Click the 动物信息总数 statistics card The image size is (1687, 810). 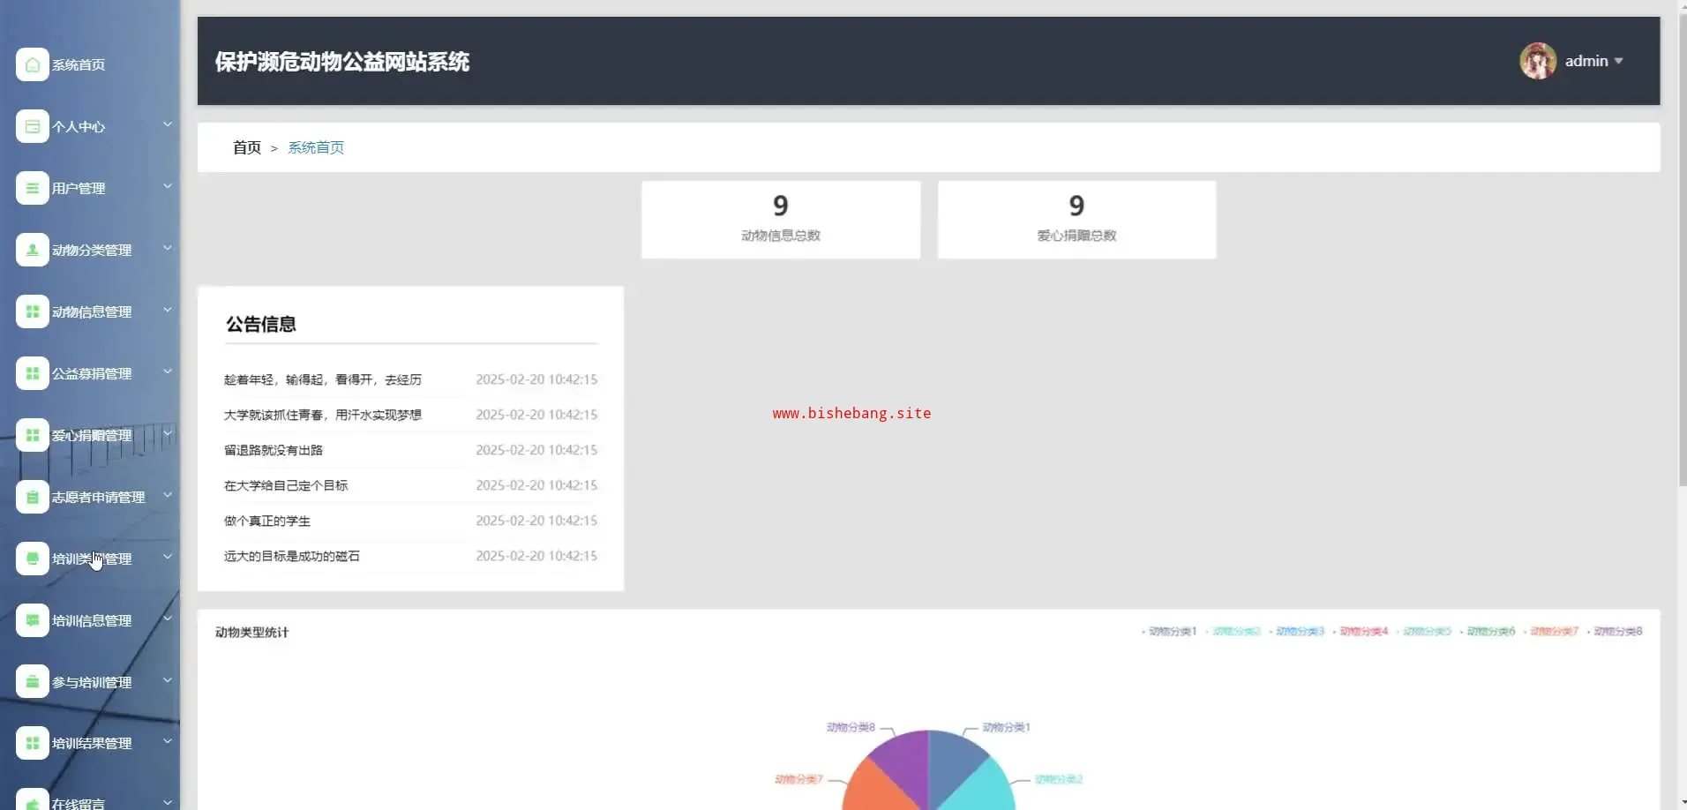pyautogui.click(x=781, y=220)
